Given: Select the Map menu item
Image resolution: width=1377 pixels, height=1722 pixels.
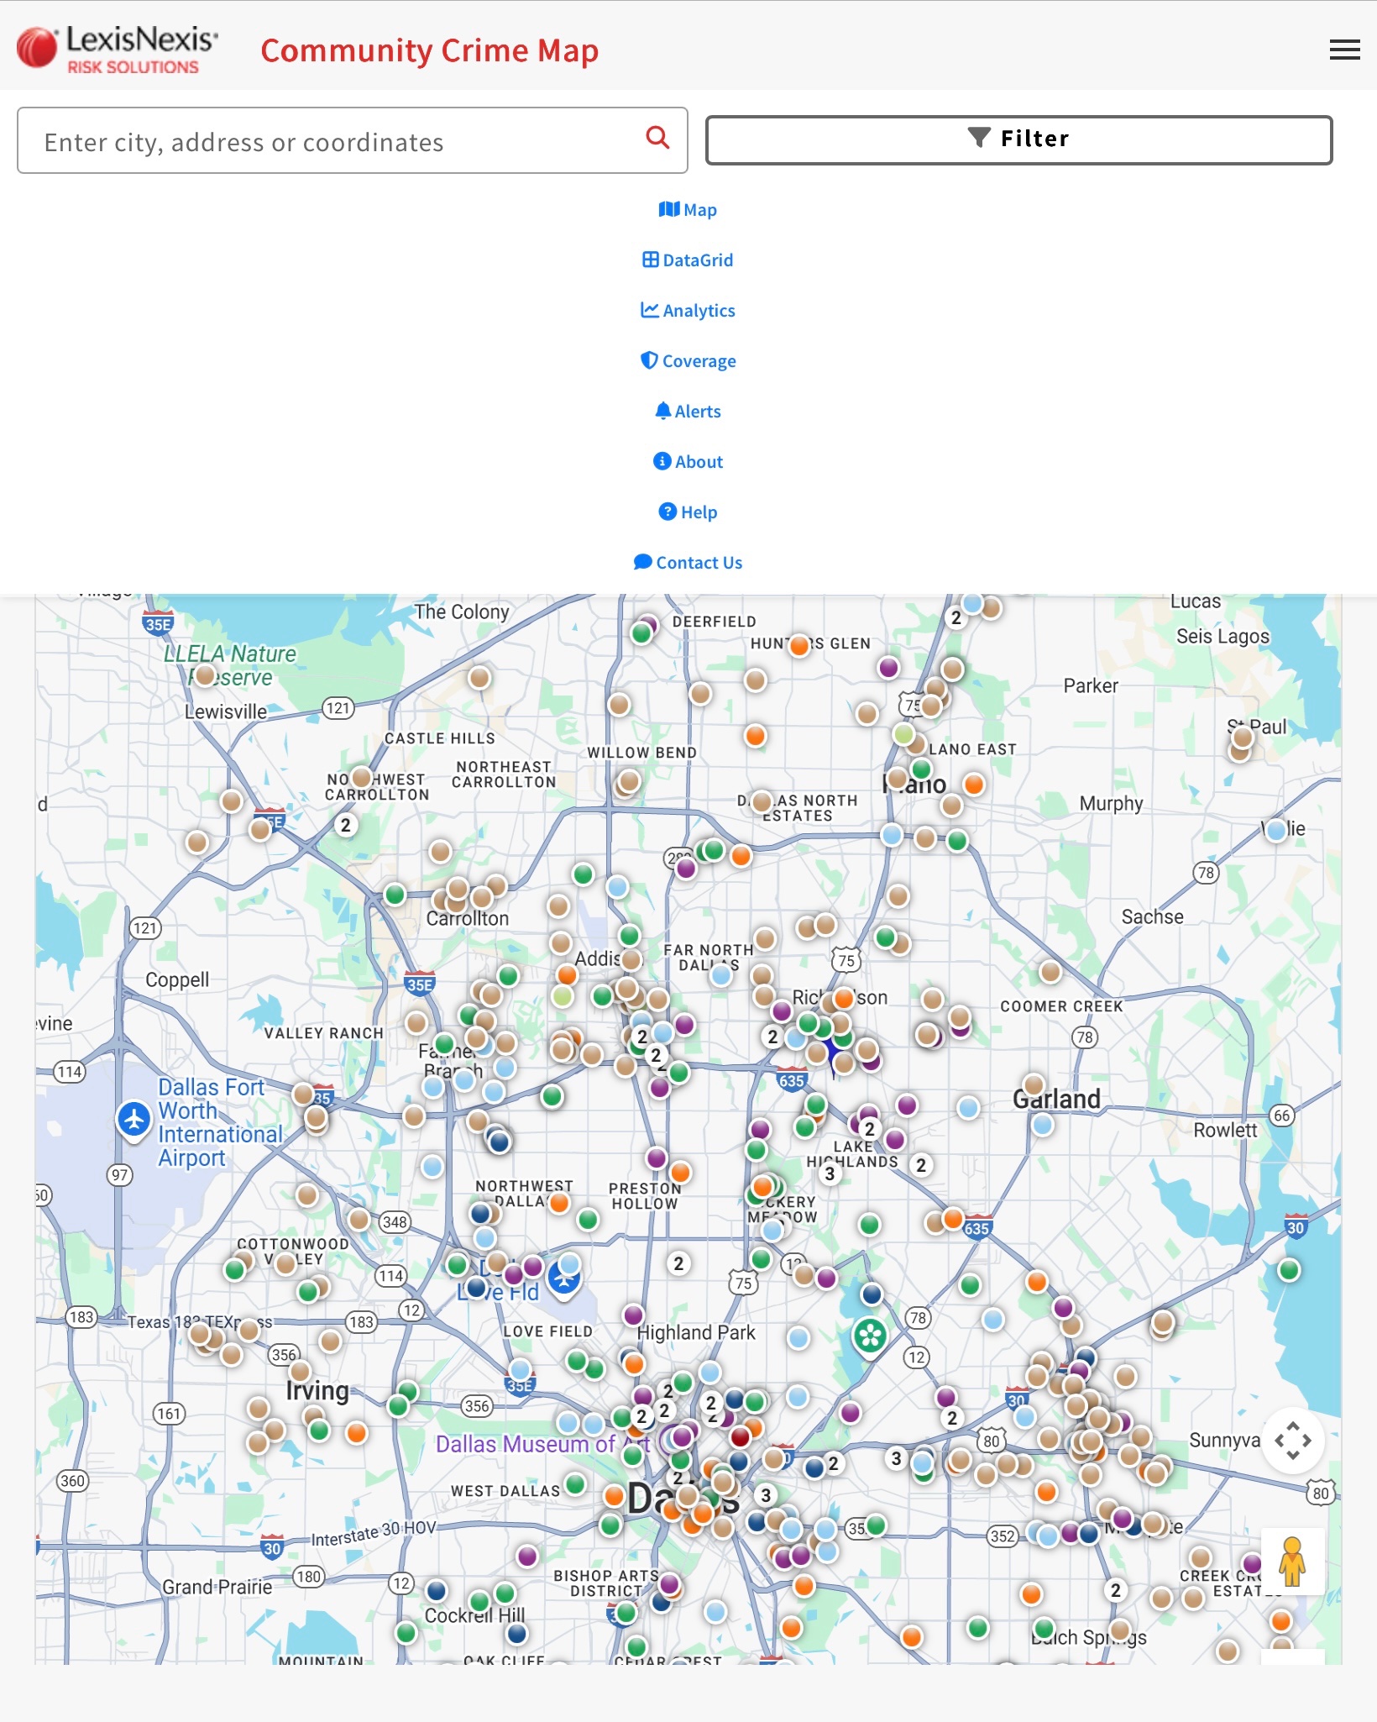Looking at the screenshot, I should pos(688,210).
